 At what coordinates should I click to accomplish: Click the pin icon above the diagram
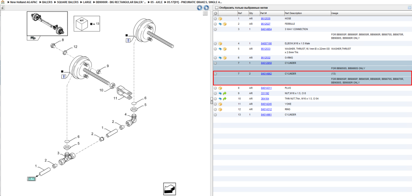(2, 8)
